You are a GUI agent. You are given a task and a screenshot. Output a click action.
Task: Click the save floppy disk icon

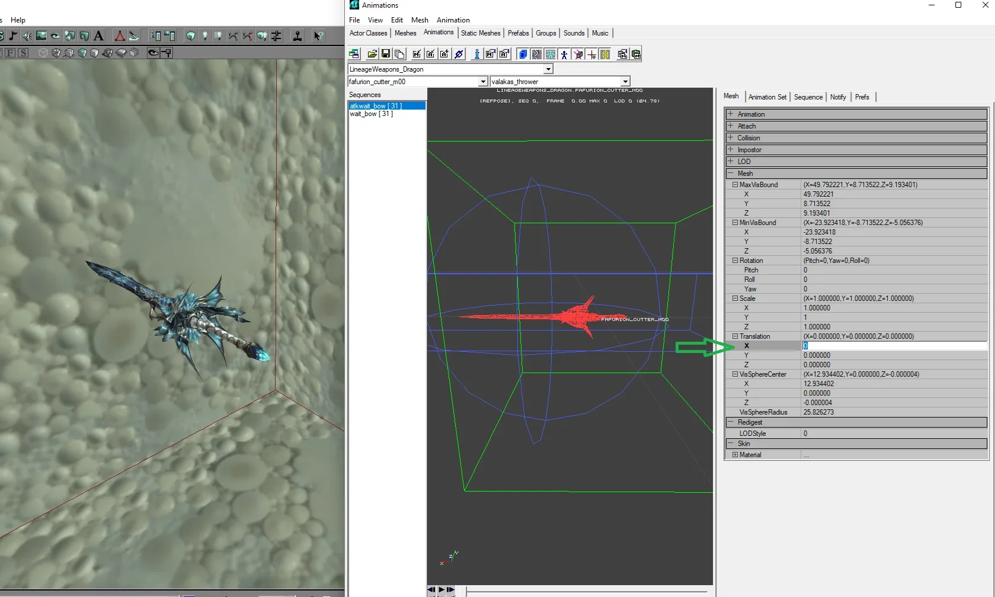(386, 54)
